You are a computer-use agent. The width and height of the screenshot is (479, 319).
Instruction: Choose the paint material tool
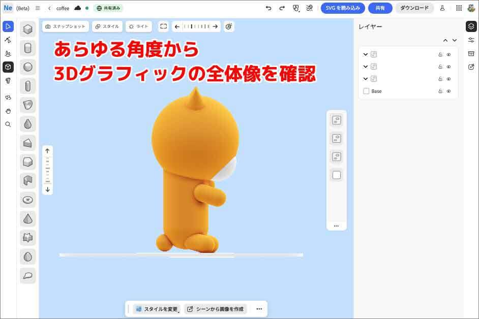click(x=8, y=81)
